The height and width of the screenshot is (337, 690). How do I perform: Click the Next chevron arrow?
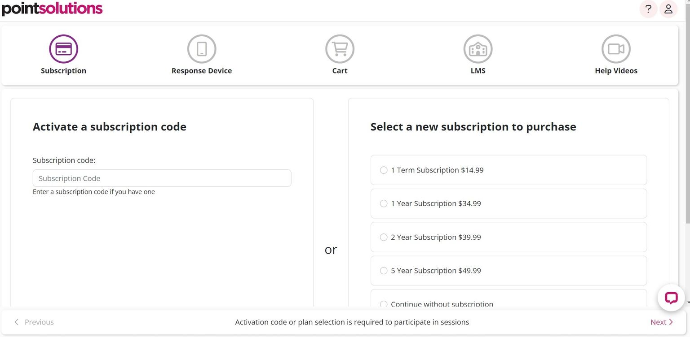coord(671,322)
